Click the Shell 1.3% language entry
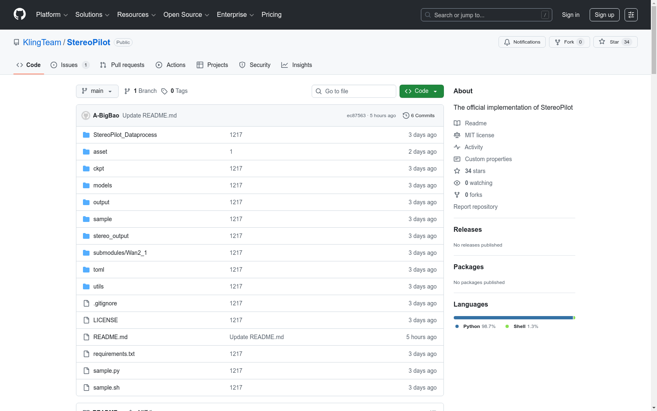The height and width of the screenshot is (411, 657). pyautogui.click(x=522, y=326)
